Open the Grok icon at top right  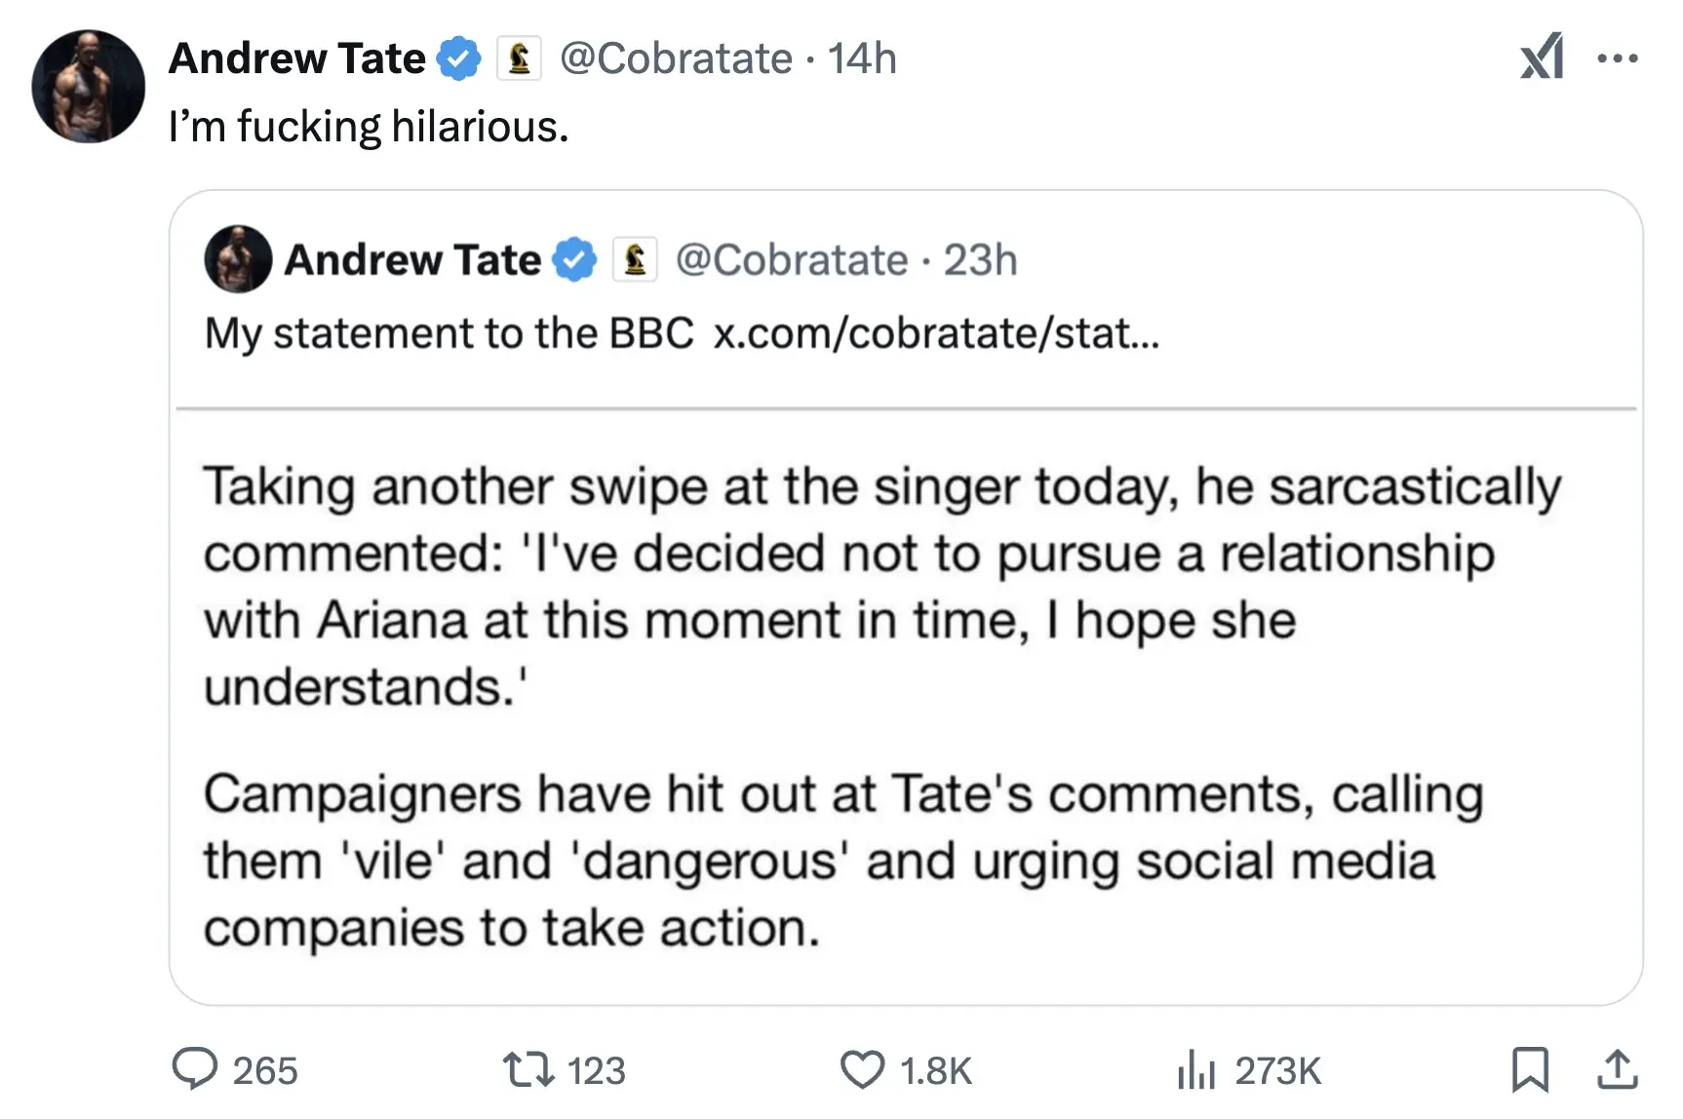(x=1542, y=57)
